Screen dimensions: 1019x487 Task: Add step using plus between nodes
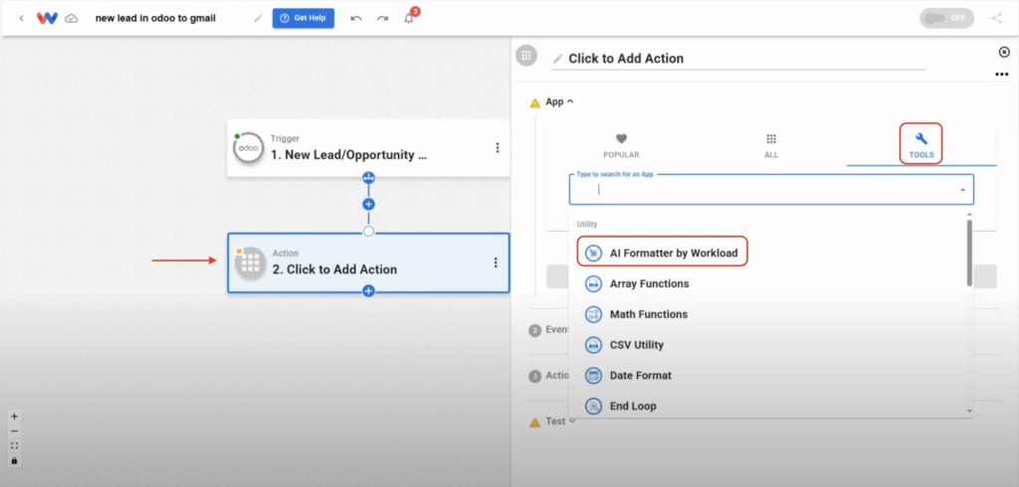(368, 204)
